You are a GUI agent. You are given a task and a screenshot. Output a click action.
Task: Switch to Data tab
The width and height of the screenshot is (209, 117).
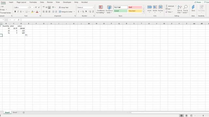pos(42,2)
